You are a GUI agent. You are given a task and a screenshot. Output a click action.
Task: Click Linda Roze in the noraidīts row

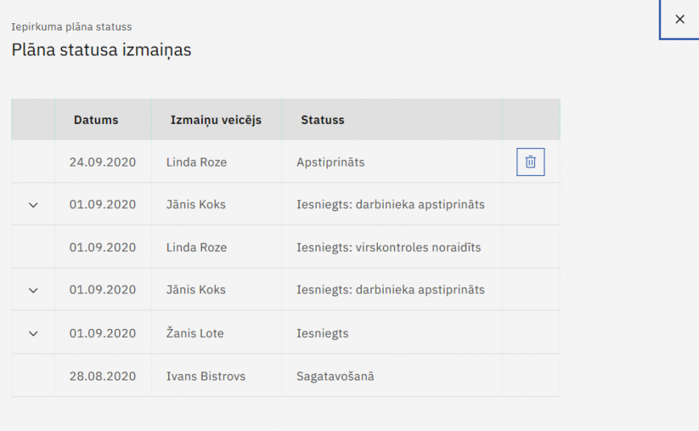click(x=196, y=248)
